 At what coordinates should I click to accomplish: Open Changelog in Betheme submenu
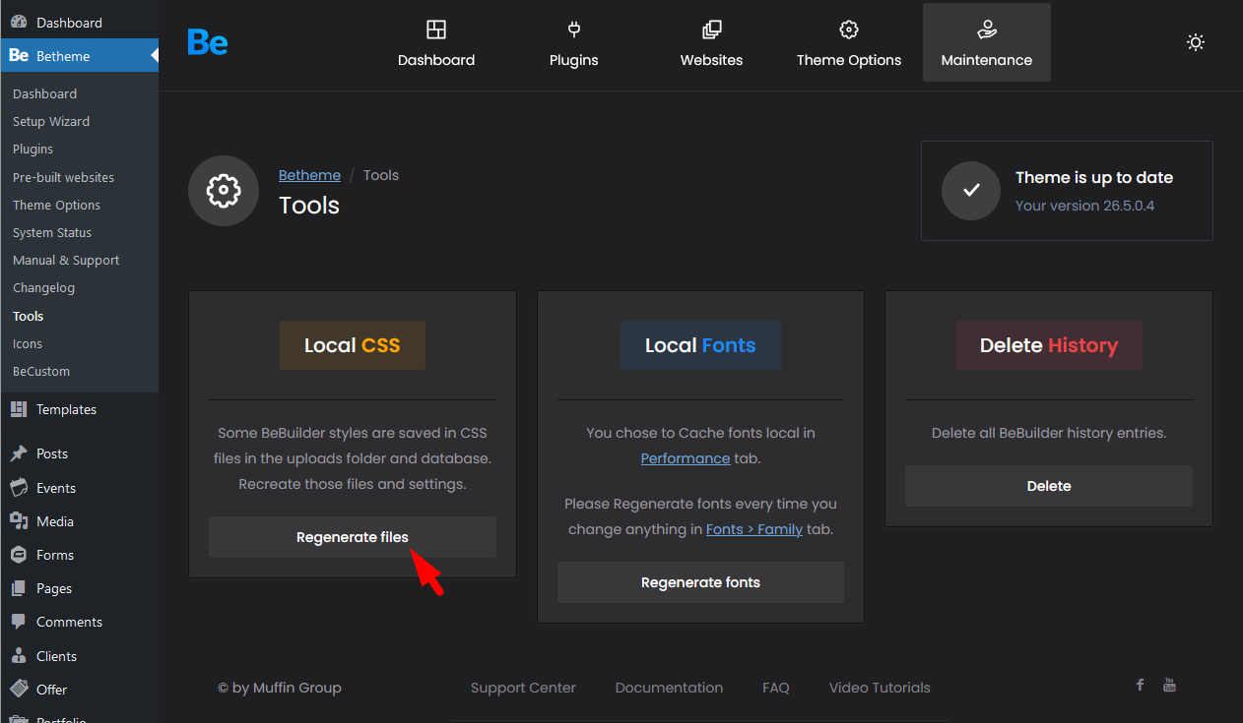click(x=43, y=288)
